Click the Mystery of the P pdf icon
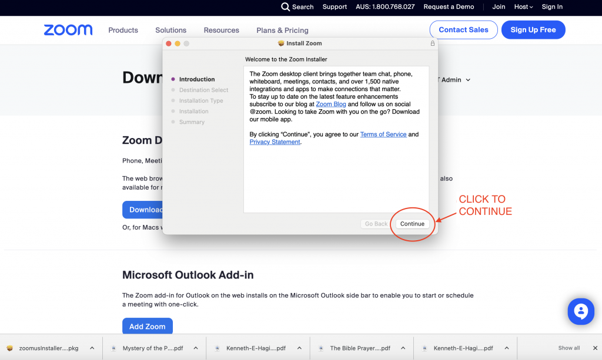This screenshot has width=602, height=360. (x=113, y=348)
